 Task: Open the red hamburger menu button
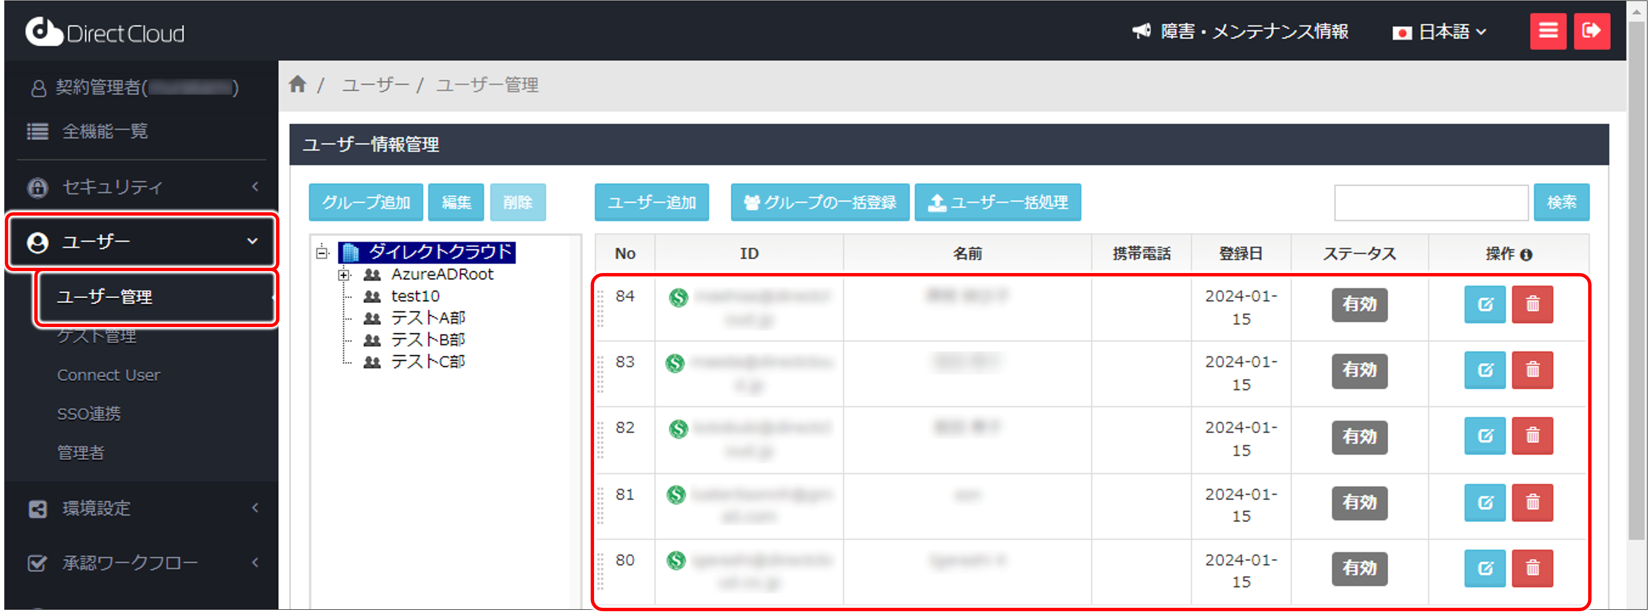(x=1548, y=31)
